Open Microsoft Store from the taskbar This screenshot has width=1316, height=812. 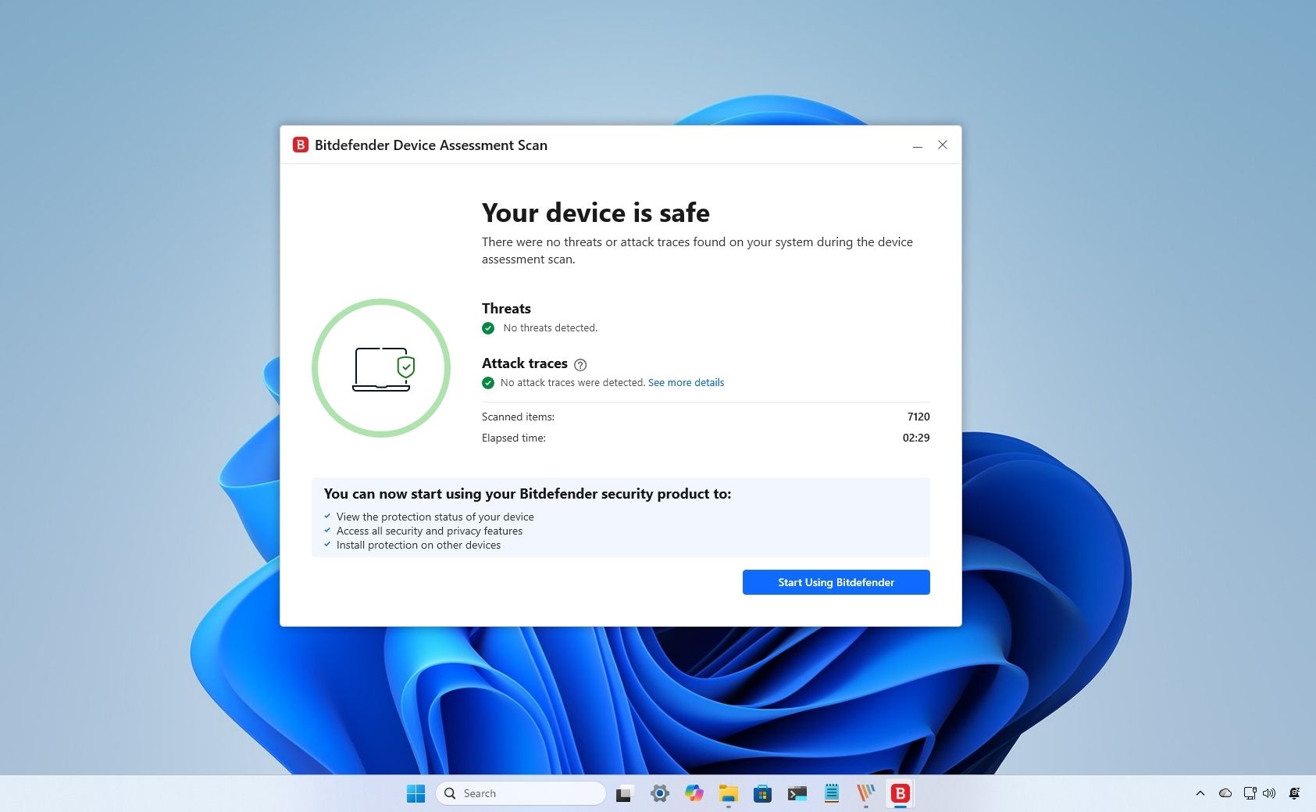pyautogui.click(x=763, y=794)
